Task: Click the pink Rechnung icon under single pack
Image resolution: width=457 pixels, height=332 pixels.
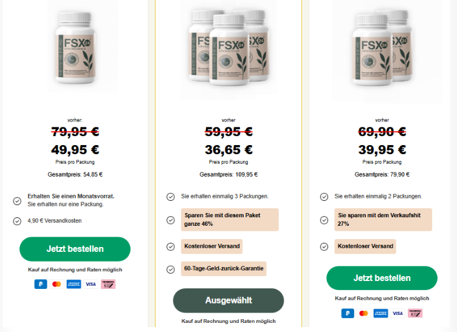Action: [108, 284]
